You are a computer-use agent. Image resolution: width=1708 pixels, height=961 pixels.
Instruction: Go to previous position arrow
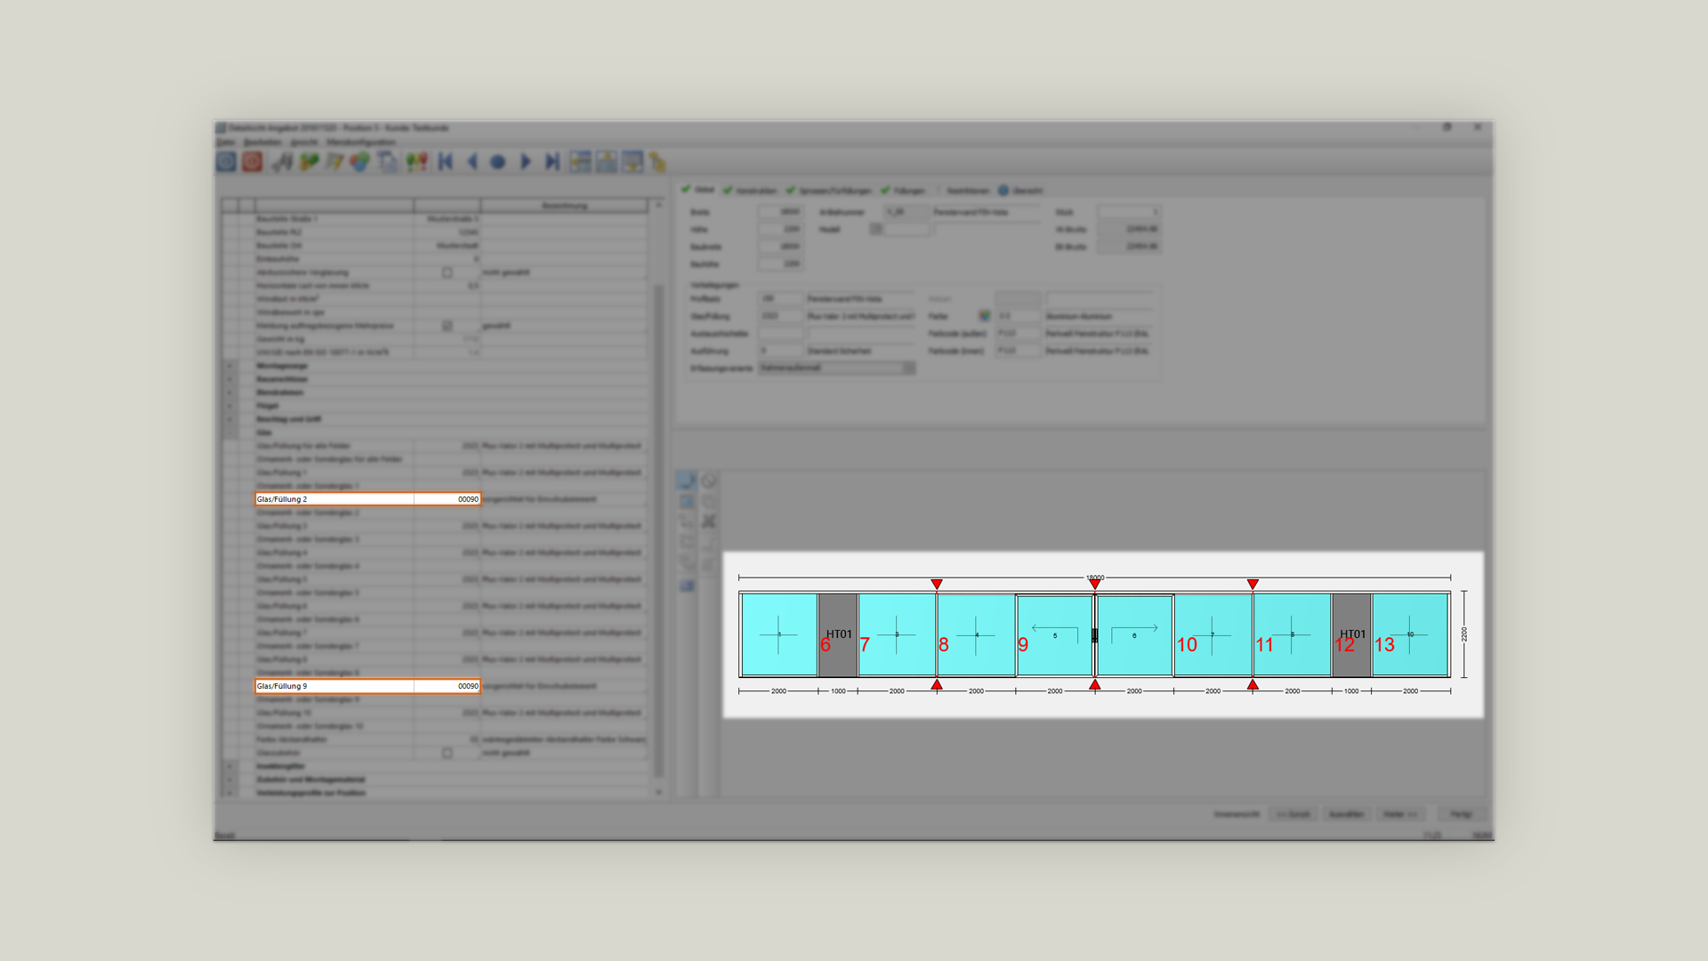(x=472, y=162)
